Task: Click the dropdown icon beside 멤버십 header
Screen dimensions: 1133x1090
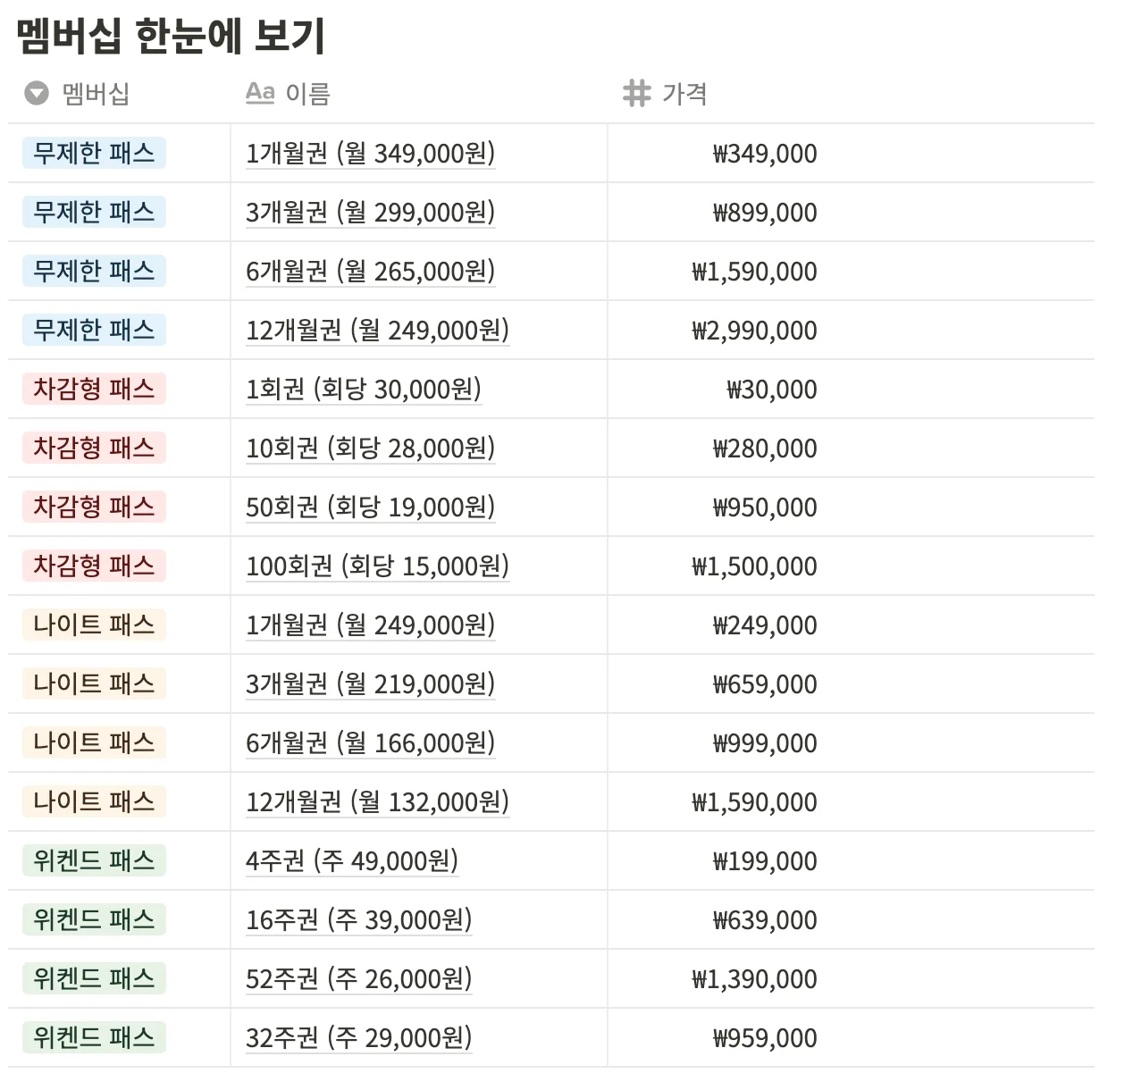Action: 35,93
